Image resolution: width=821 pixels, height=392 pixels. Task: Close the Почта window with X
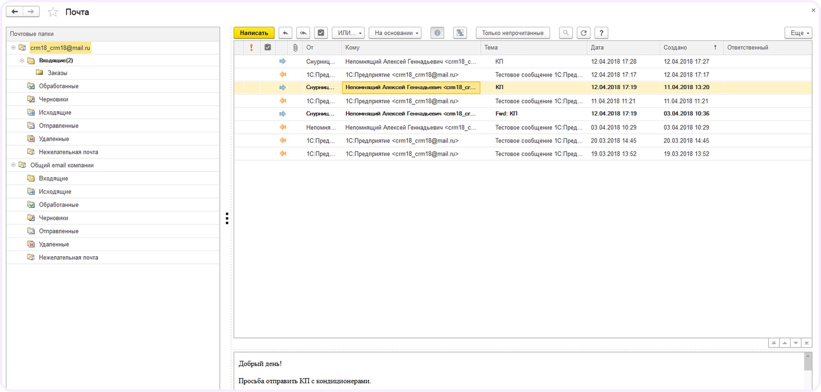click(x=813, y=10)
